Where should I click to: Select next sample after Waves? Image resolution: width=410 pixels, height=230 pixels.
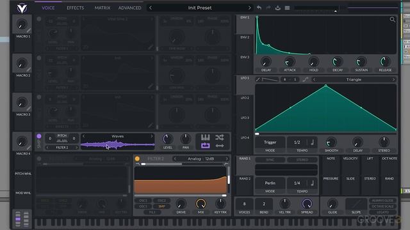151,136
